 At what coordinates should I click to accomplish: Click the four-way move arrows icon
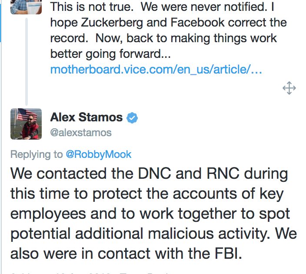coord(289,88)
